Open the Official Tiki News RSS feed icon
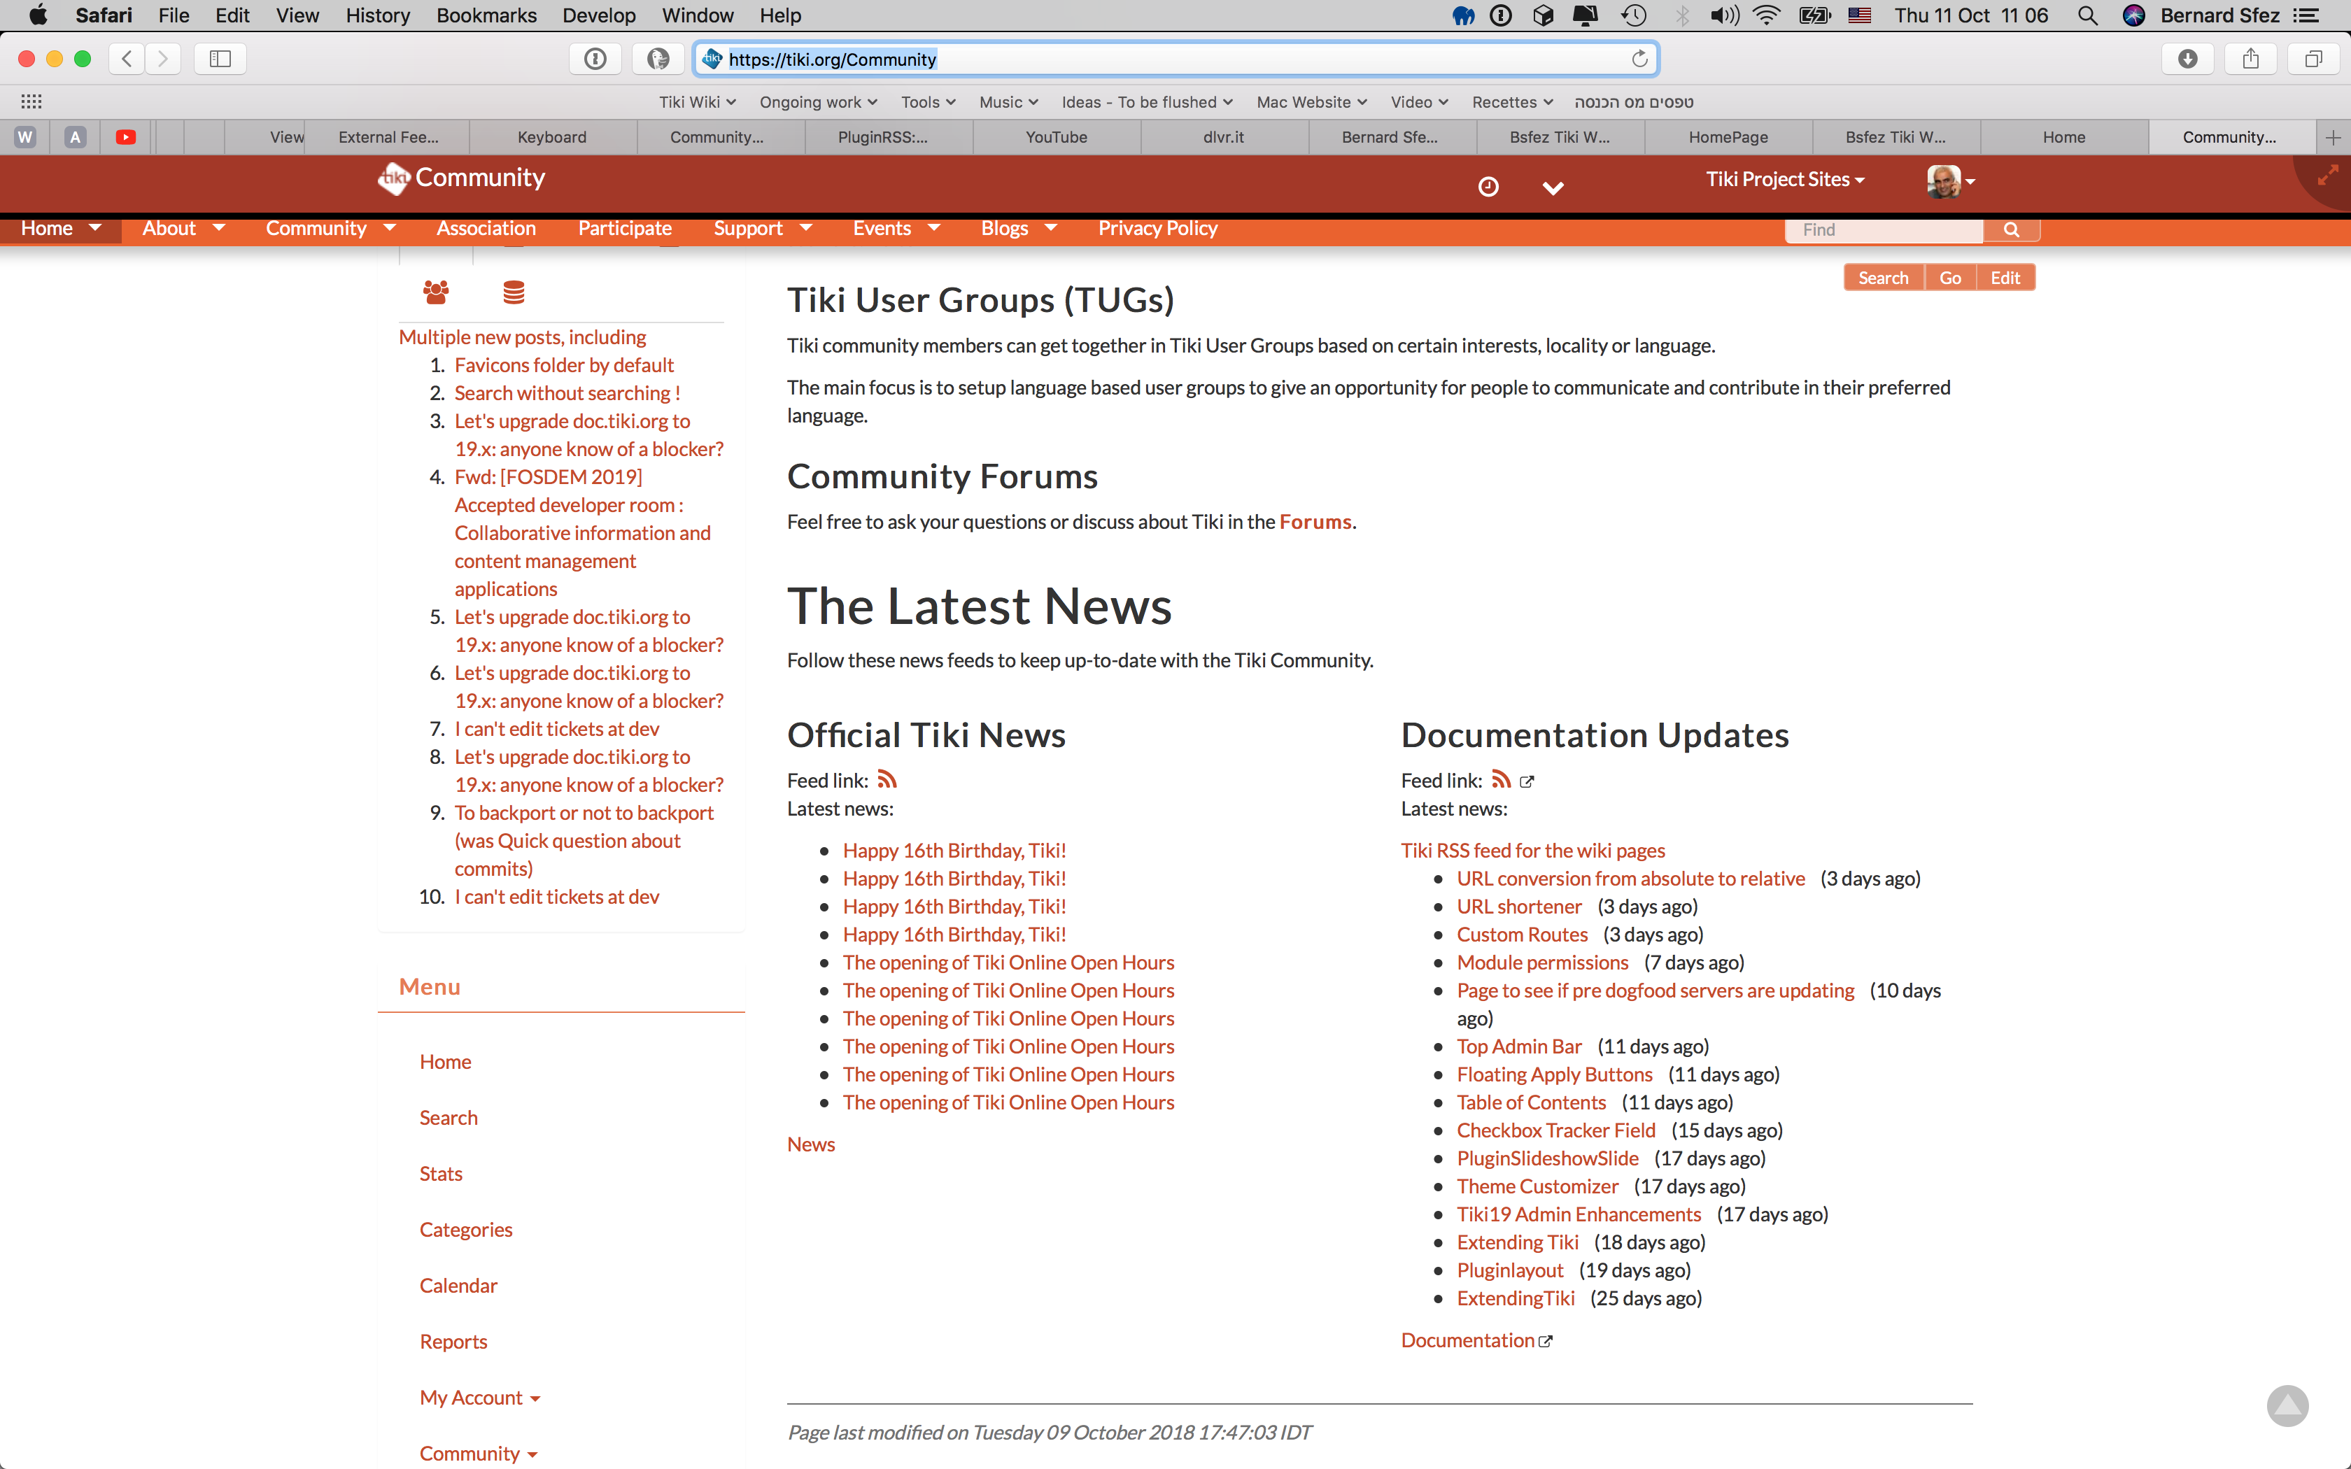The width and height of the screenshot is (2351, 1469). pyautogui.click(x=887, y=779)
